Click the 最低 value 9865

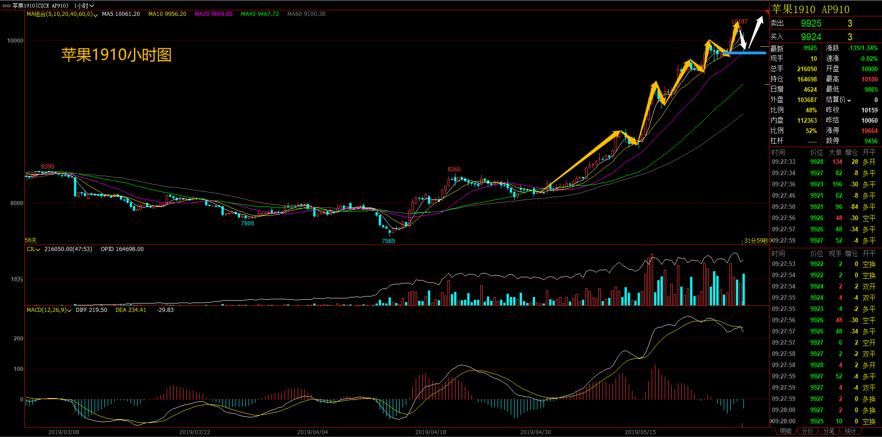point(871,89)
